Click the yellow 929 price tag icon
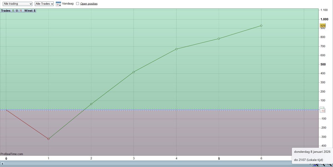This screenshot has height=167, width=333. (322, 25)
